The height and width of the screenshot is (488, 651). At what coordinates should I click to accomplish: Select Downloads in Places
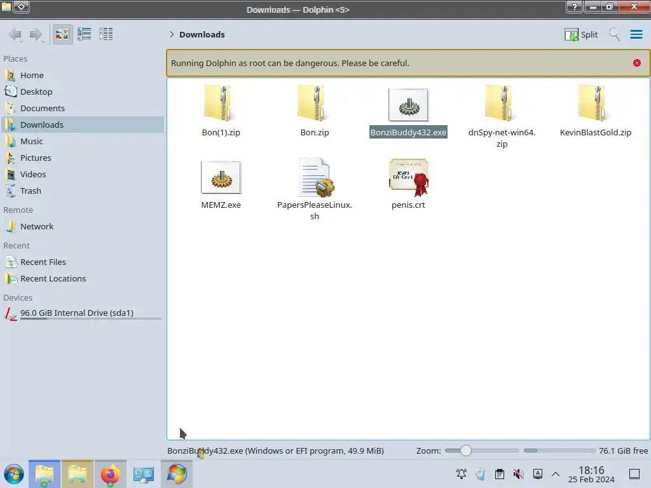82,125
